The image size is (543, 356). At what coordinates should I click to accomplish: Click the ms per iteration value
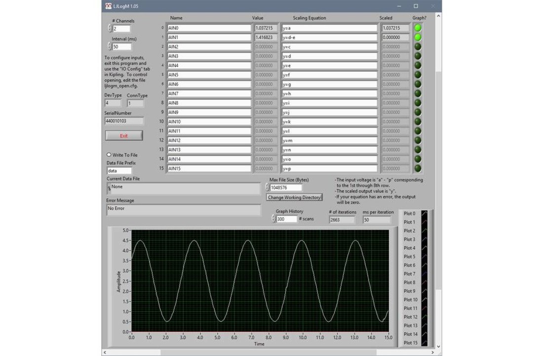377,220
